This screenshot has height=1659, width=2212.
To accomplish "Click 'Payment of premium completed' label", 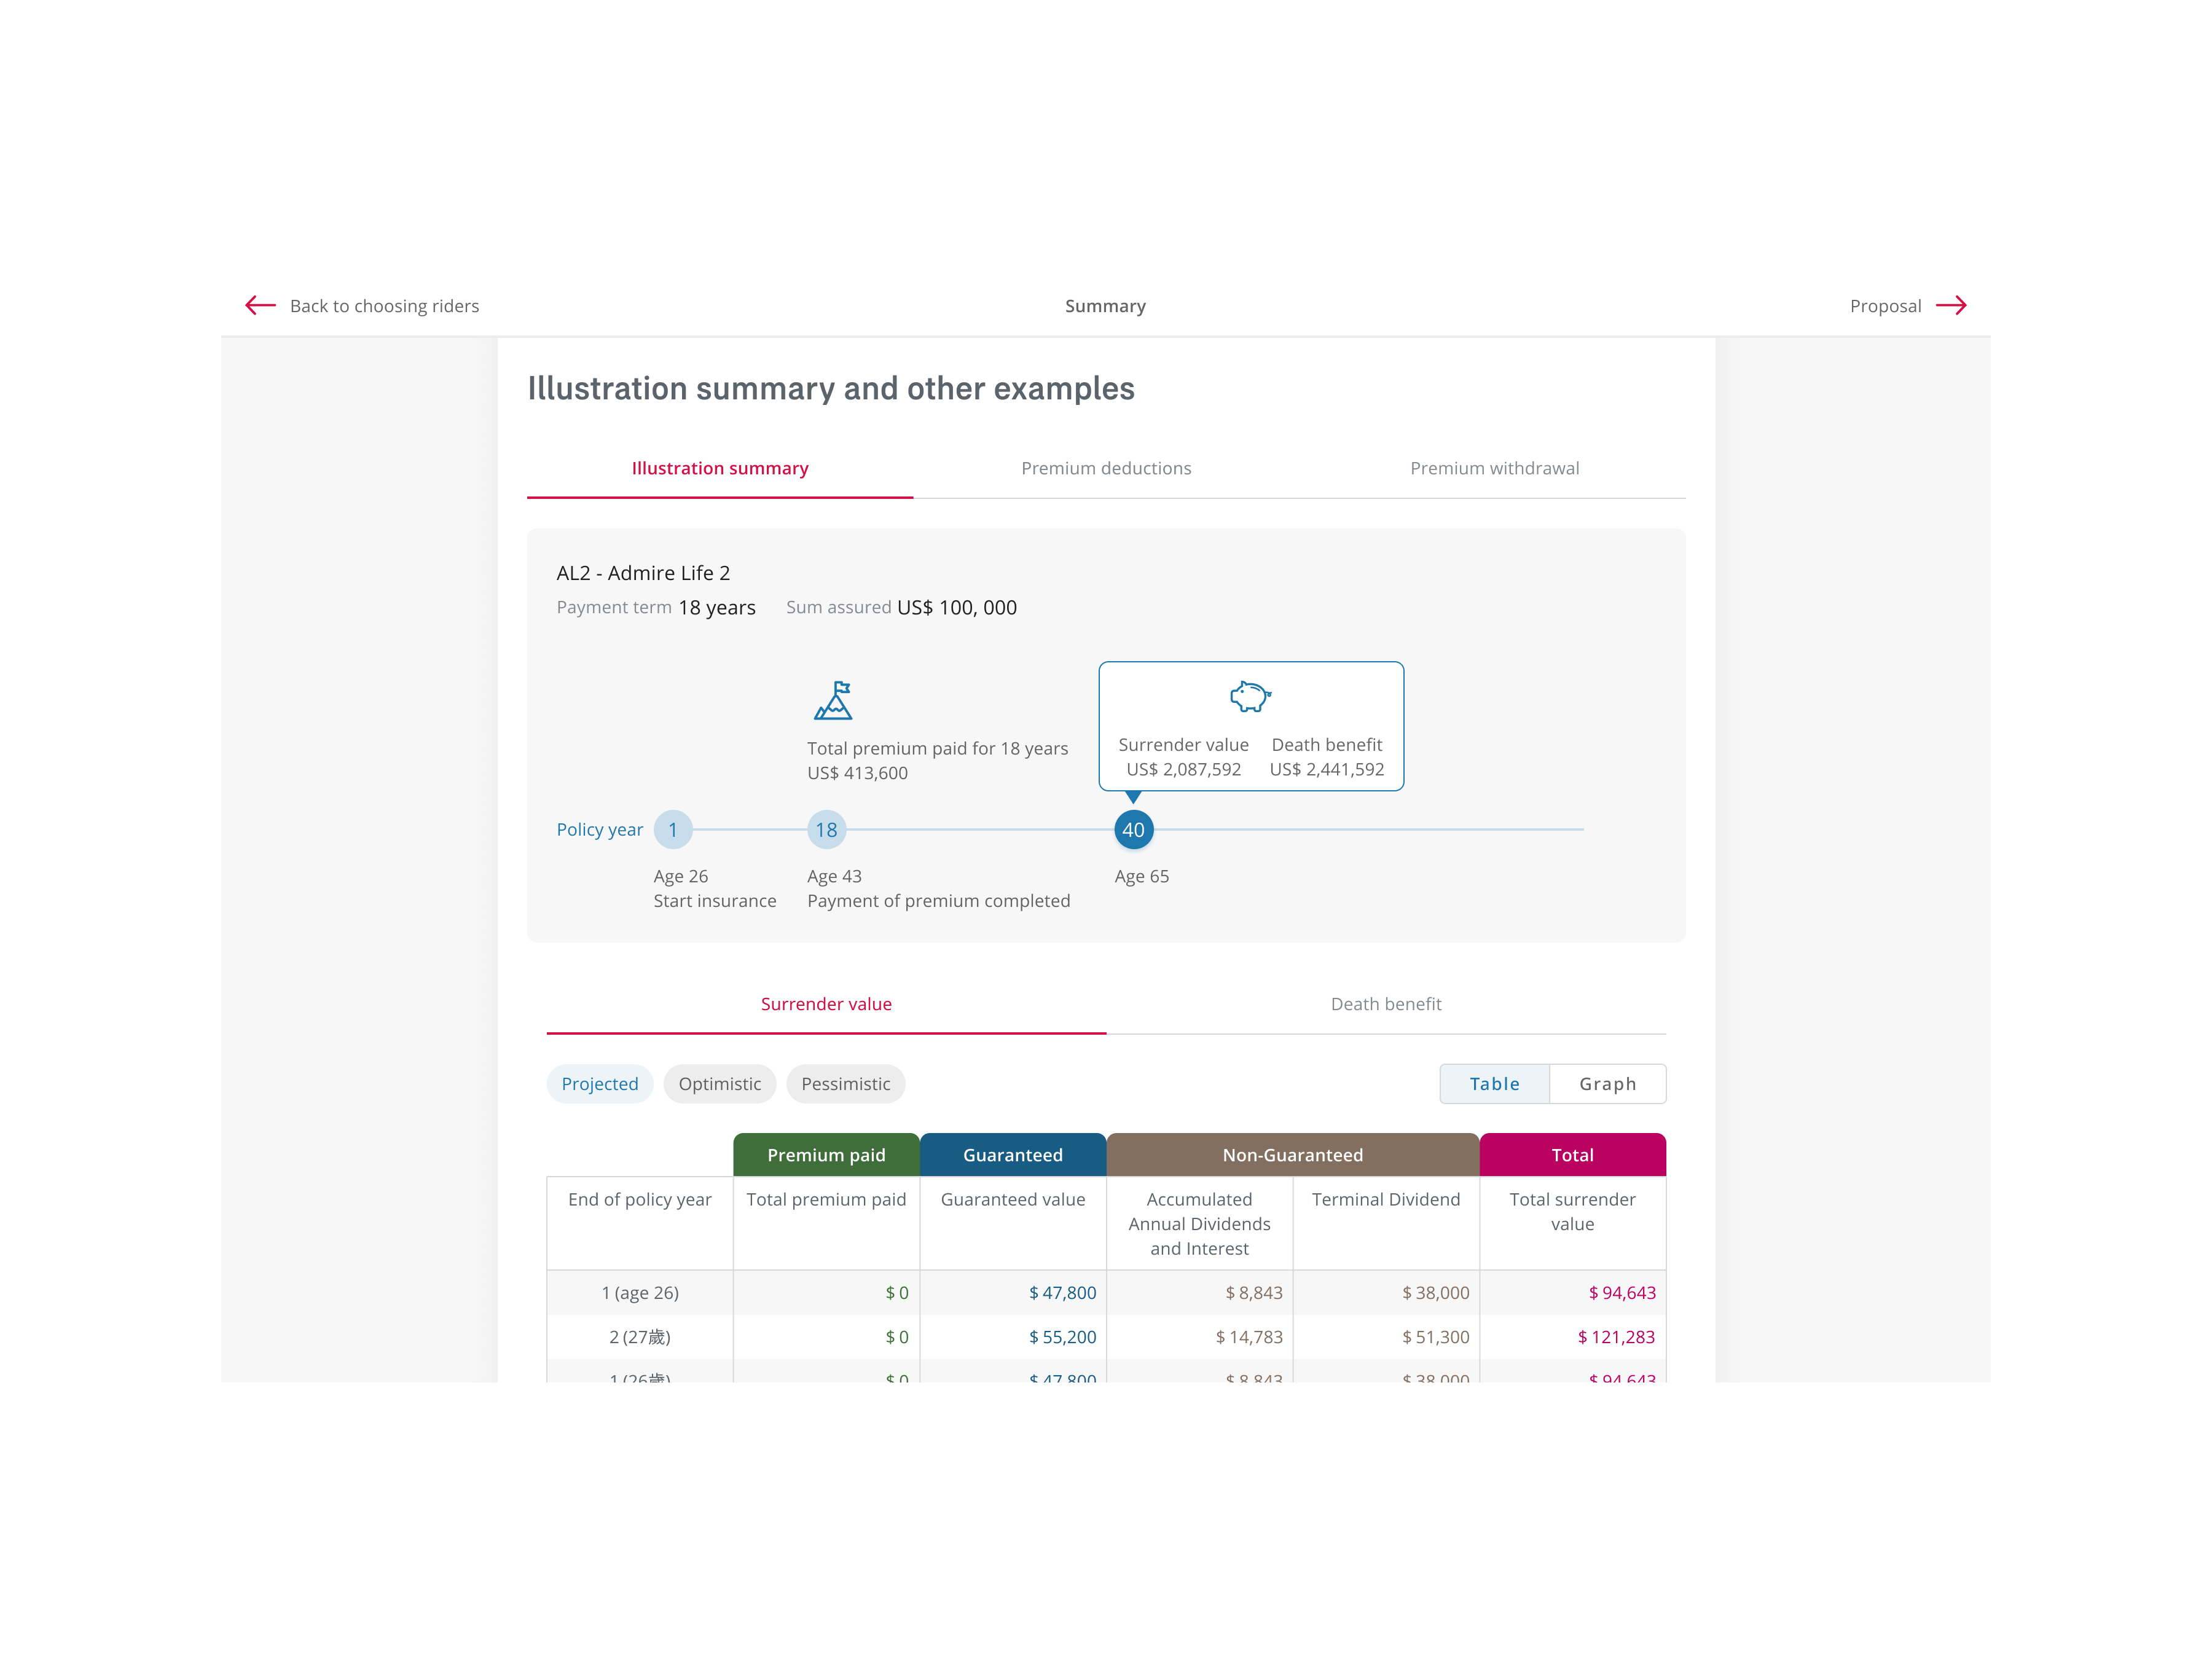I will click(938, 901).
